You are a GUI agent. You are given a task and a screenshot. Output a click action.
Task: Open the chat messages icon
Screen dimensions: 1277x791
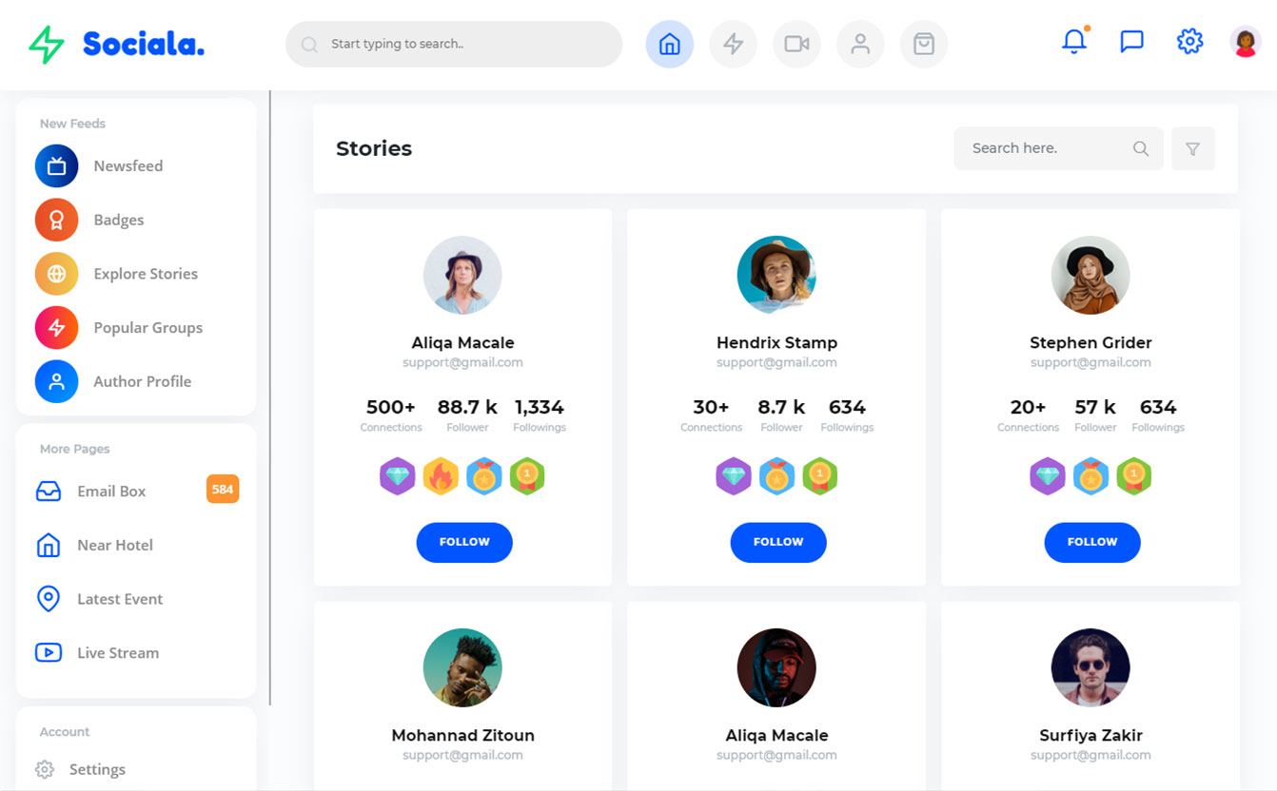[1131, 42]
